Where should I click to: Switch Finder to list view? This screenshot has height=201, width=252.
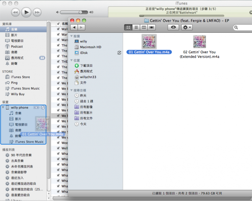[136, 27]
